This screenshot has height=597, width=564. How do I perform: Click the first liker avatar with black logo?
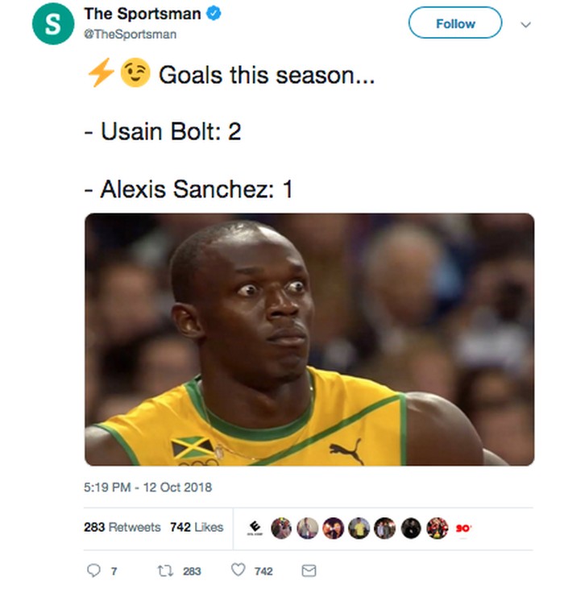coord(257,528)
